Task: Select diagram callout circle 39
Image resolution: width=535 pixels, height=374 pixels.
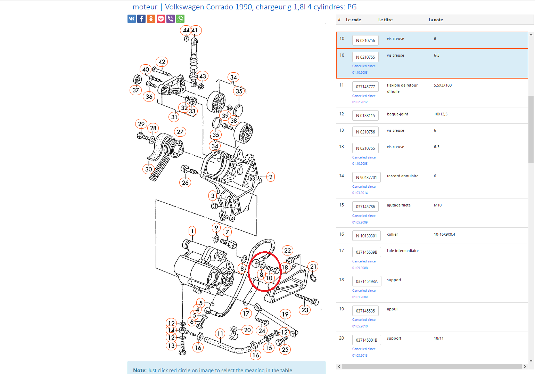Action: 225,116
